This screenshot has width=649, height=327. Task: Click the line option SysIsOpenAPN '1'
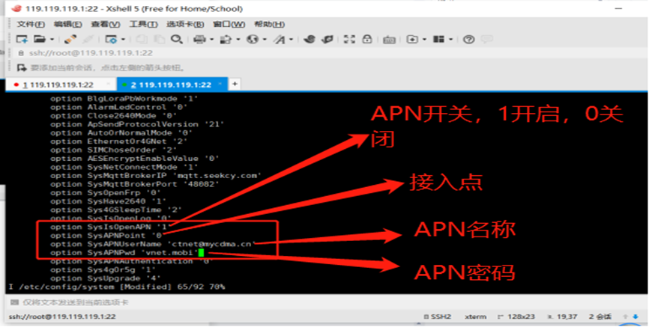[109, 227]
